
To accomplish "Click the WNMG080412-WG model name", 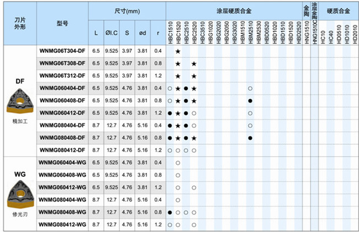I will point(62,225).
